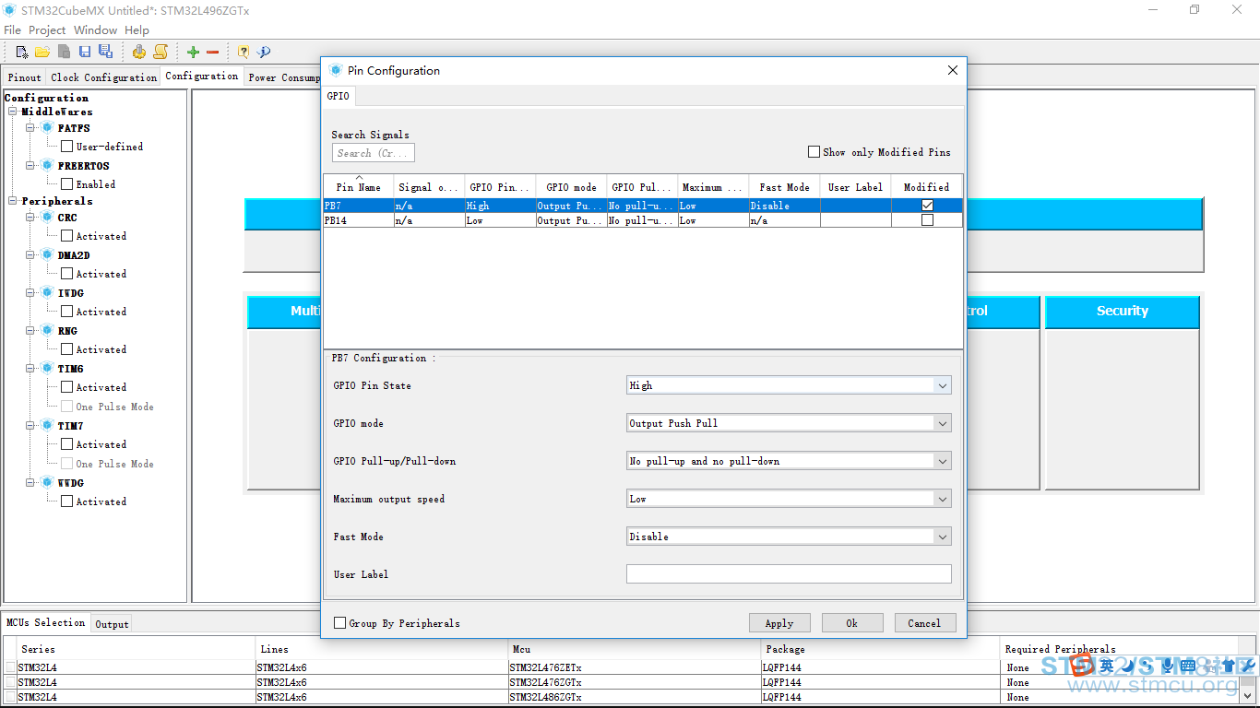Open the GPIO Pin State dropdown

pyautogui.click(x=942, y=385)
